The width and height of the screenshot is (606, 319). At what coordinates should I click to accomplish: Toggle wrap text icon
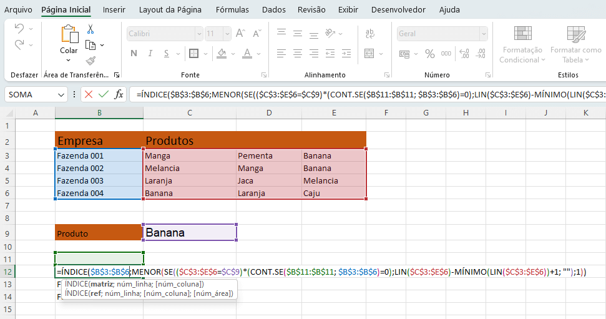click(x=370, y=33)
